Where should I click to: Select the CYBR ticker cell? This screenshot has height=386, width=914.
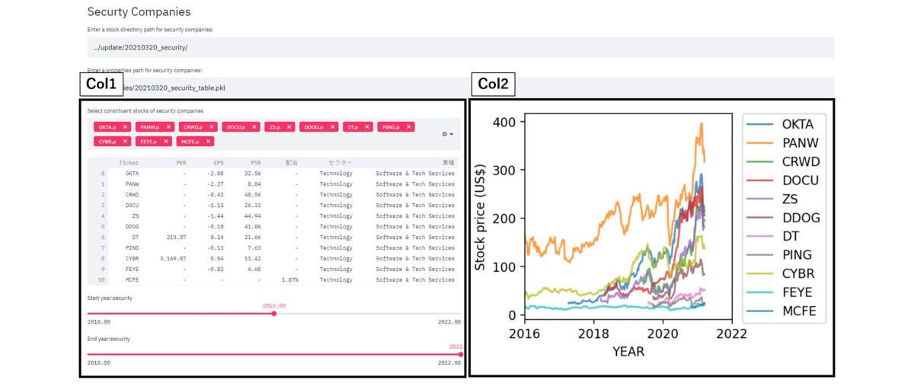coord(132,259)
